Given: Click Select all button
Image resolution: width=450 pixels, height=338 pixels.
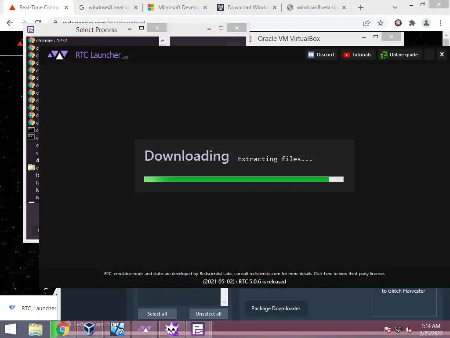Looking at the screenshot, I should coord(157,314).
